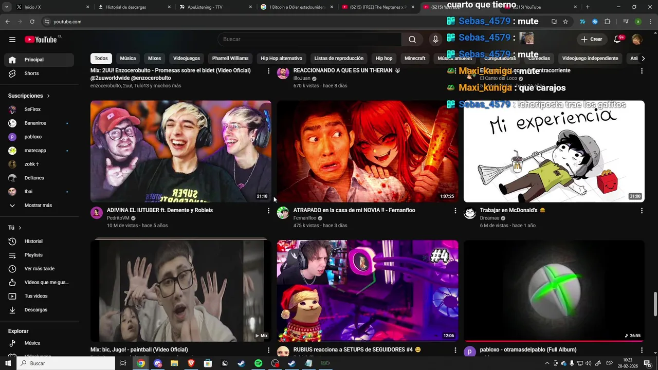Screen dimensions: 658x370
Task: Open Deftones subscription channel
Action: [x=40, y=178]
